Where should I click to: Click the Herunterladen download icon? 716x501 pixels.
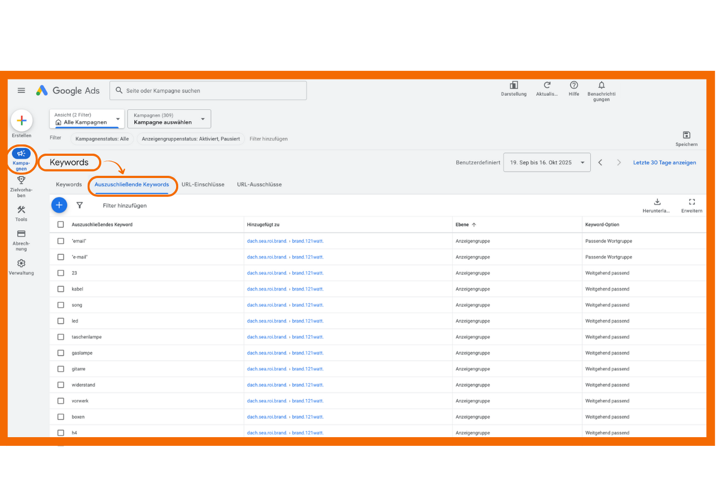point(657,202)
